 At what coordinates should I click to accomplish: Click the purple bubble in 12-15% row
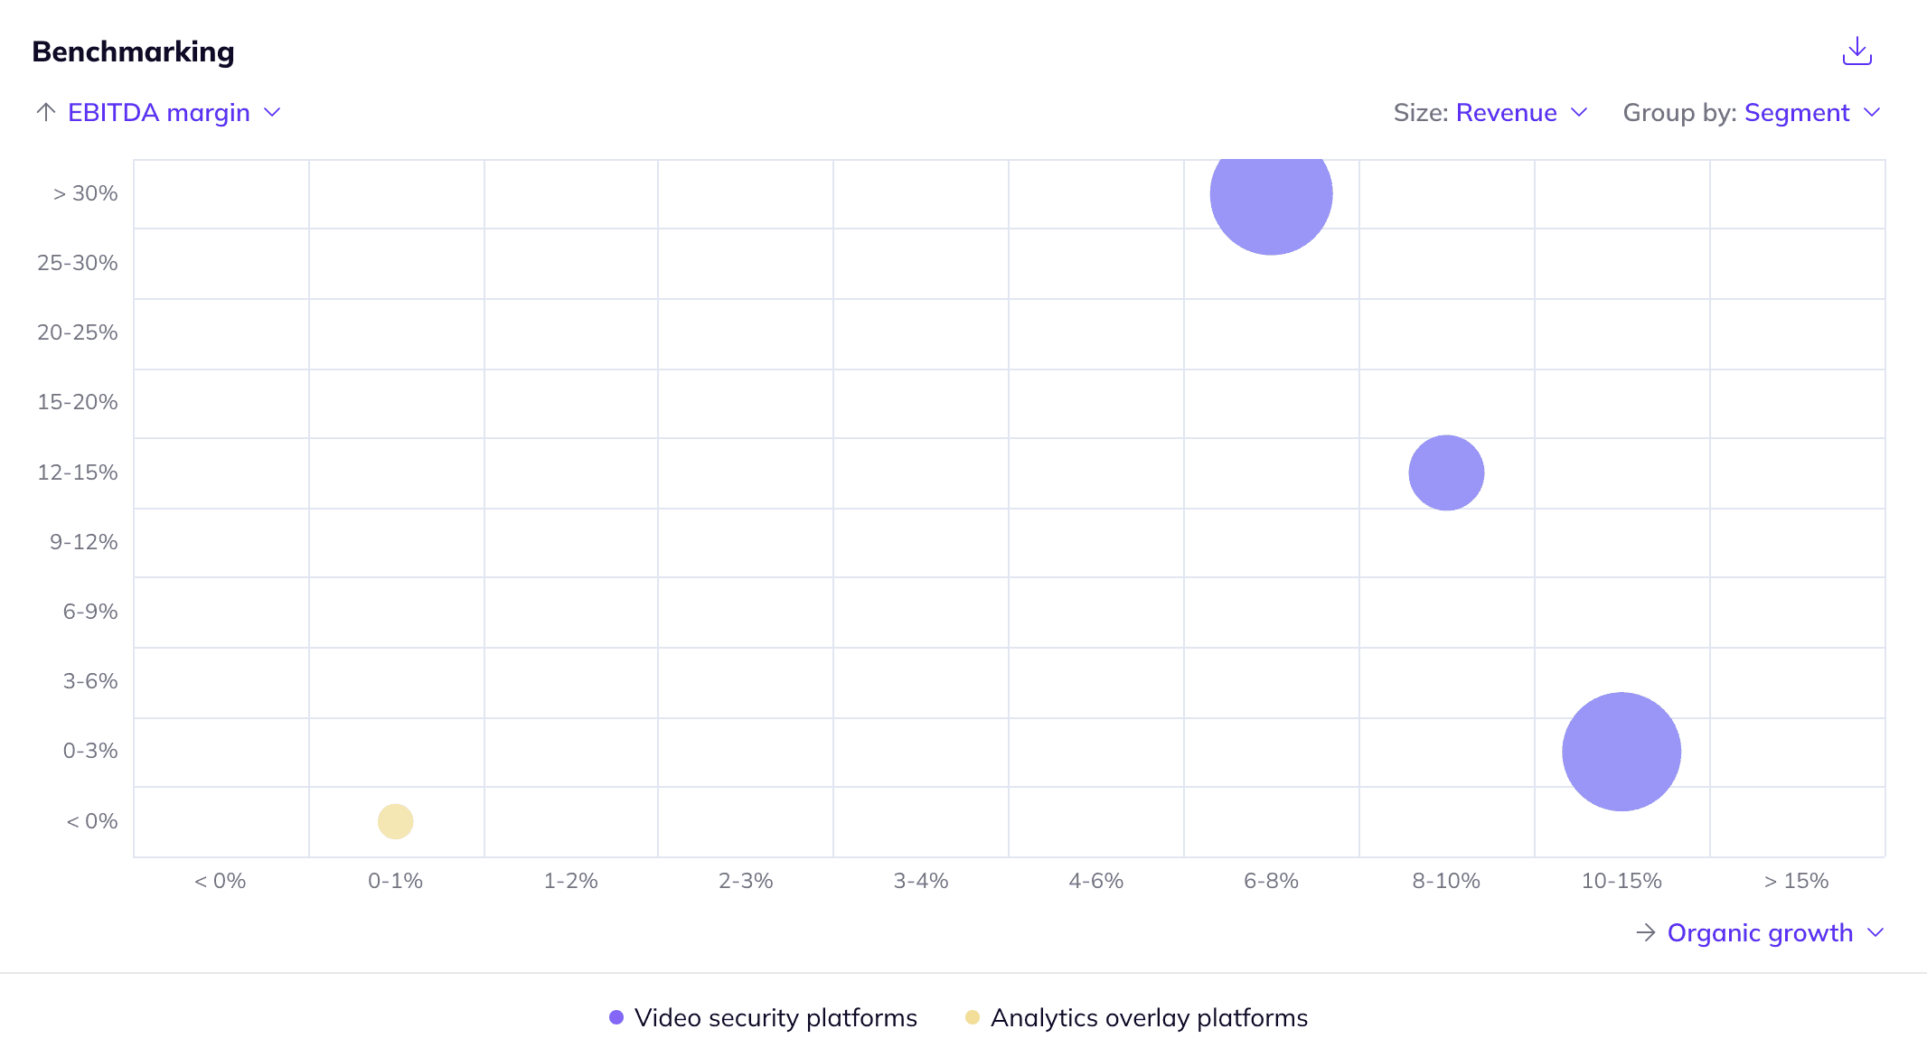click(x=1446, y=472)
